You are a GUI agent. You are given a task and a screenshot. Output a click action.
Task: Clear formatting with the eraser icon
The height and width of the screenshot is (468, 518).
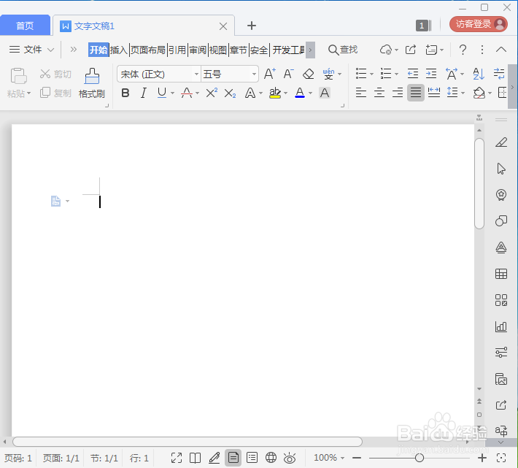tap(308, 74)
